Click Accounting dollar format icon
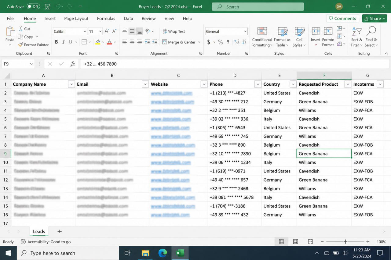The width and height of the screenshot is (391, 260). tap(209, 42)
